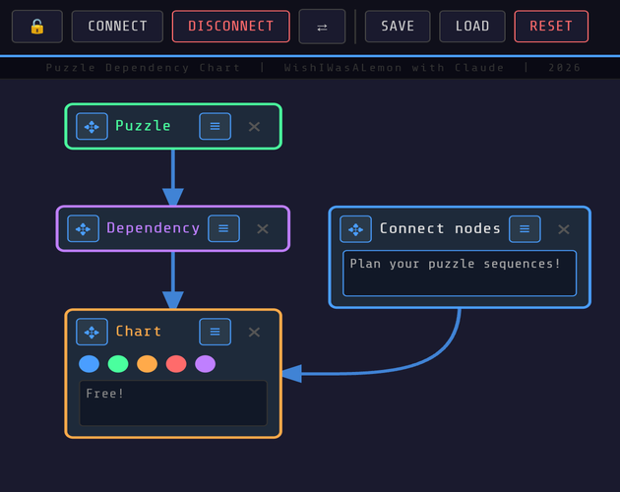Click the arrow connecting Puzzle to Dependency
The image size is (620, 492).
tap(173, 177)
